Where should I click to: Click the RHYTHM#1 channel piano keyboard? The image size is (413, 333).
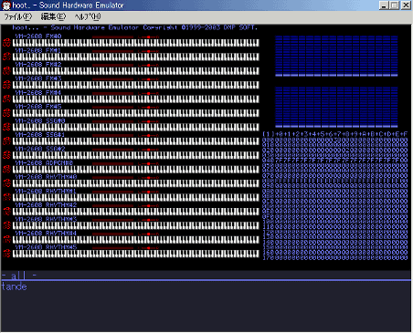pyautogui.click(x=136, y=197)
